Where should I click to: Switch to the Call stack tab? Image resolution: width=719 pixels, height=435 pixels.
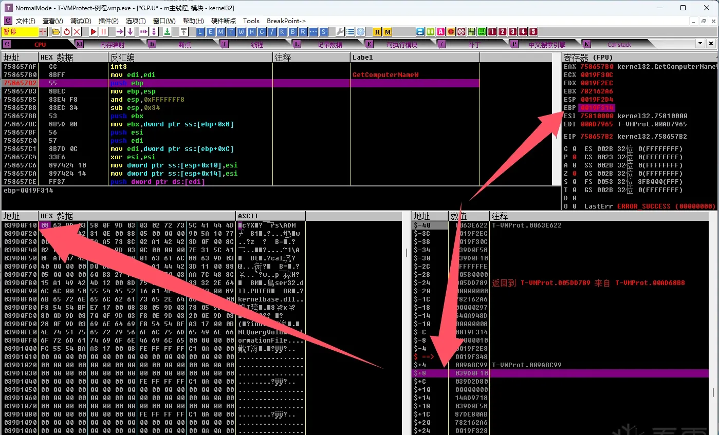[x=619, y=45]
